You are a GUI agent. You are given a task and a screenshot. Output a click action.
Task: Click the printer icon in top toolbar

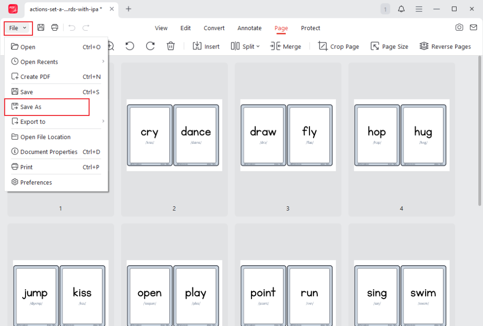pos(55,27)
